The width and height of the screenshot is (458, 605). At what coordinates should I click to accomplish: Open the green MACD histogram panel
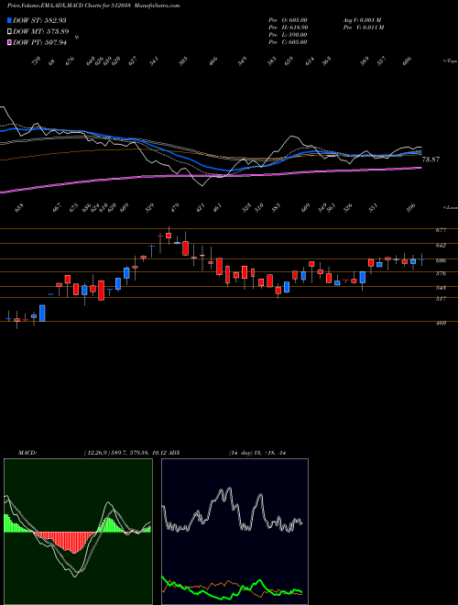(x=78, y=532)
